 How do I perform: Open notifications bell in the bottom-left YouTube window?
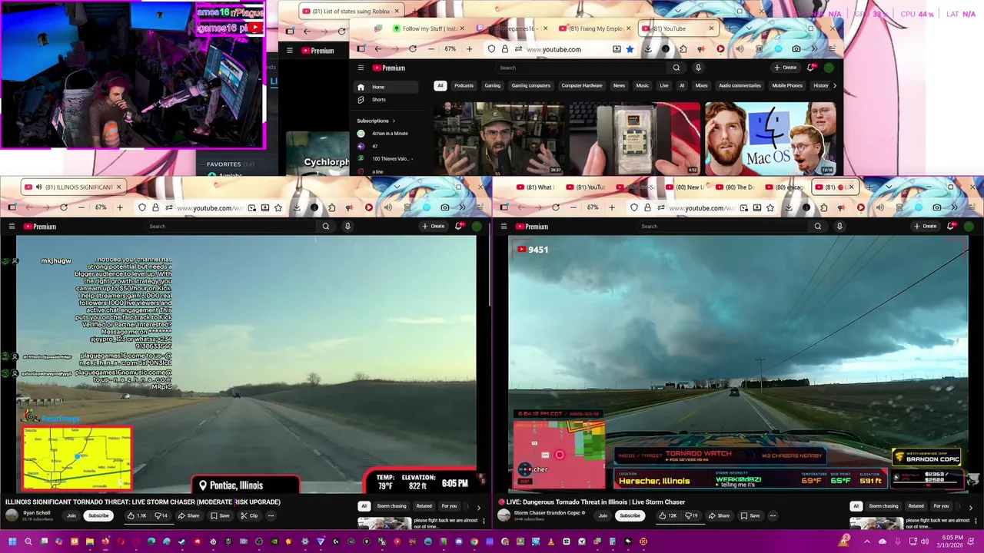point(459,226)
